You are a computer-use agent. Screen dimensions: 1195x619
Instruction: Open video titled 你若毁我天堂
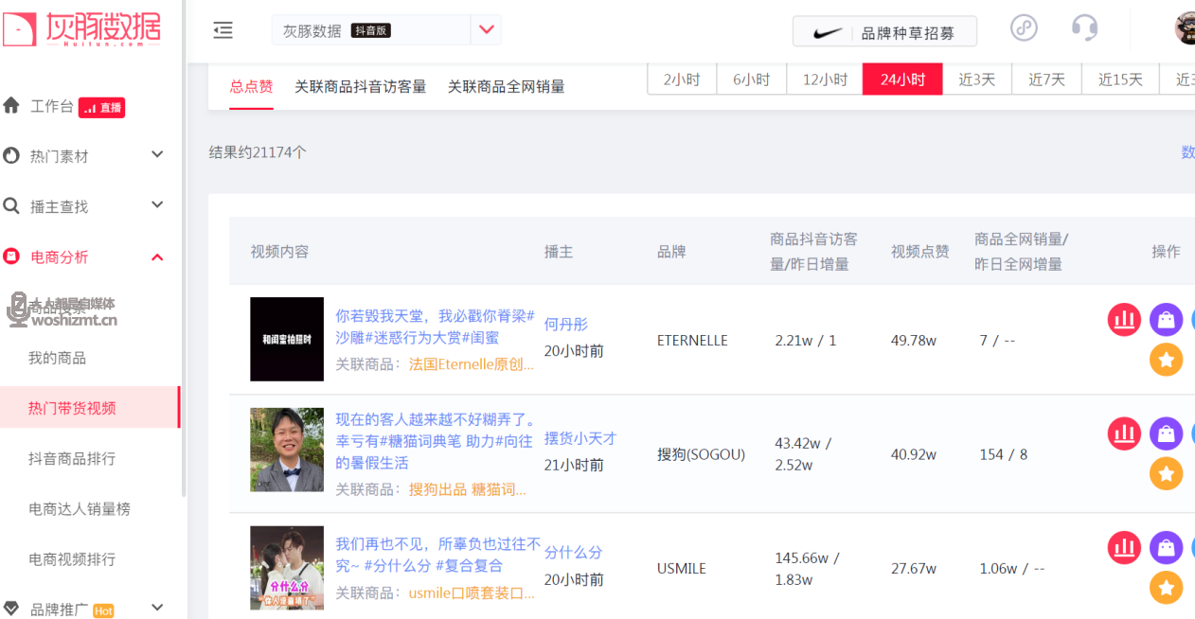point(435,326)
